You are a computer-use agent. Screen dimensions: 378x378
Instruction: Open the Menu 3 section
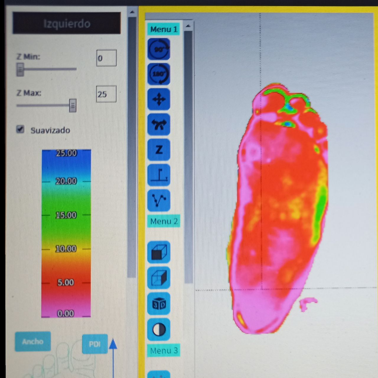coord(164,351)
